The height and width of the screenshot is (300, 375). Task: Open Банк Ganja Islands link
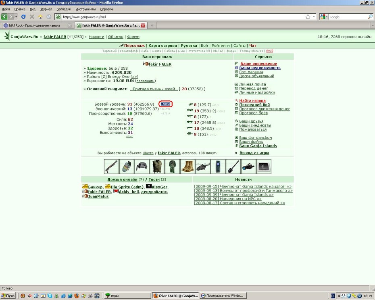click(258, 146)
